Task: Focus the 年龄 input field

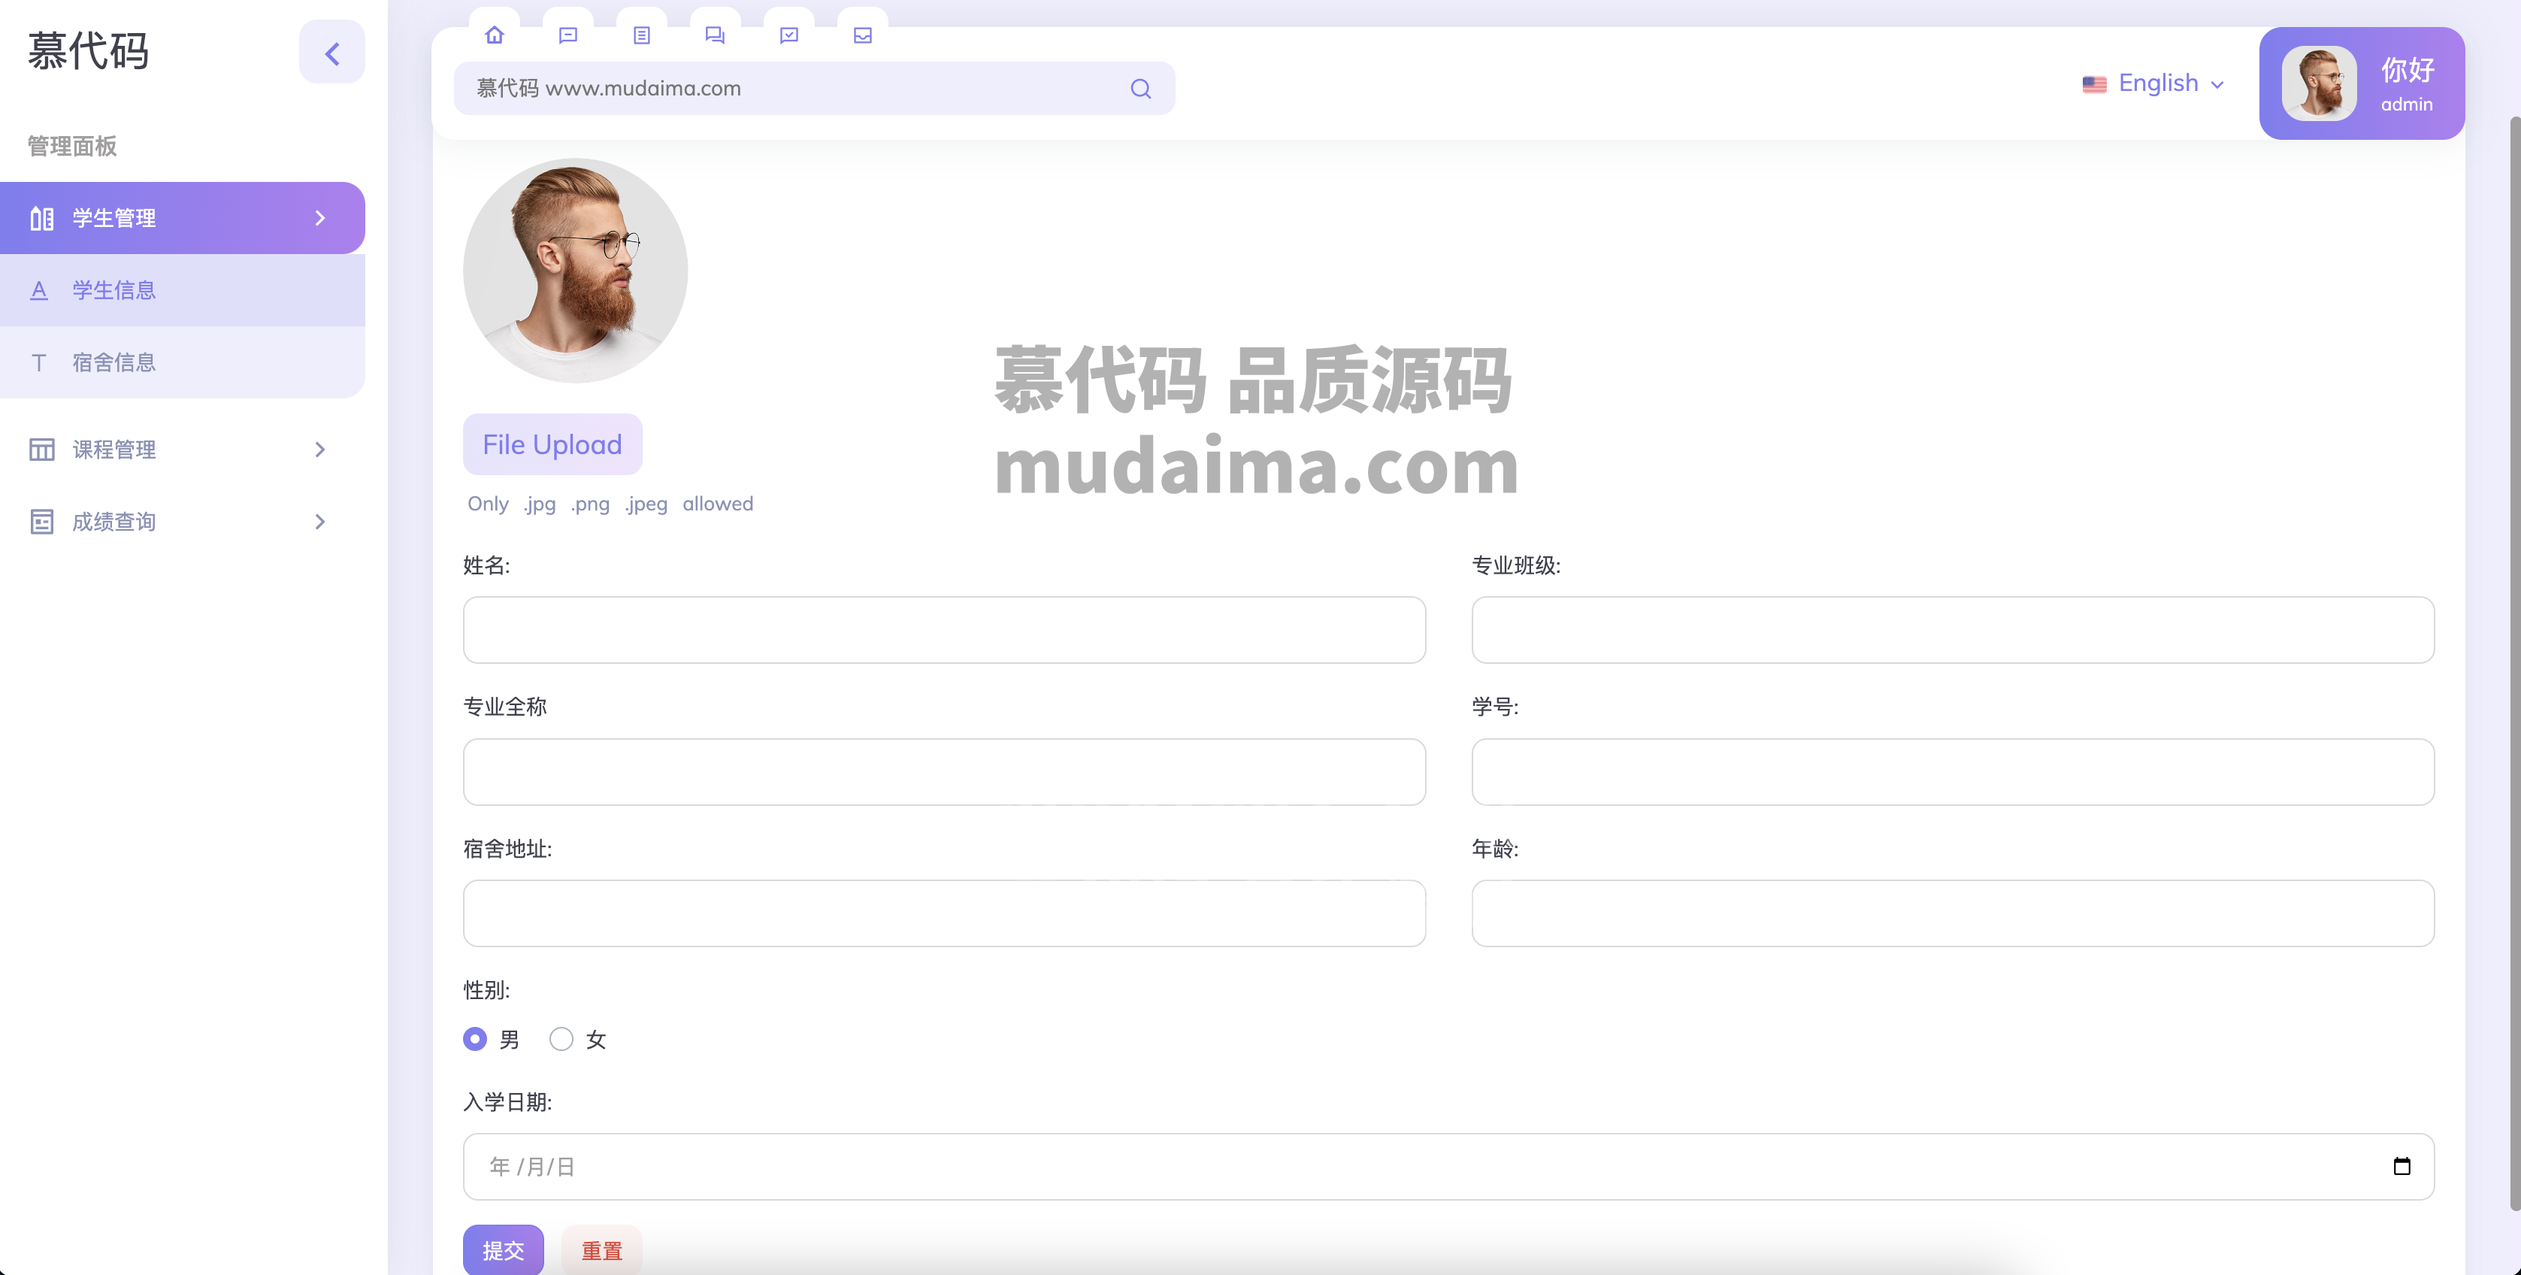Action: [1953, 913]
